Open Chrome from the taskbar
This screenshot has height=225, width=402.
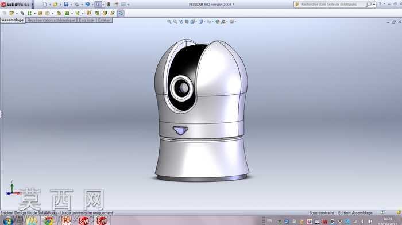[48, 220]
